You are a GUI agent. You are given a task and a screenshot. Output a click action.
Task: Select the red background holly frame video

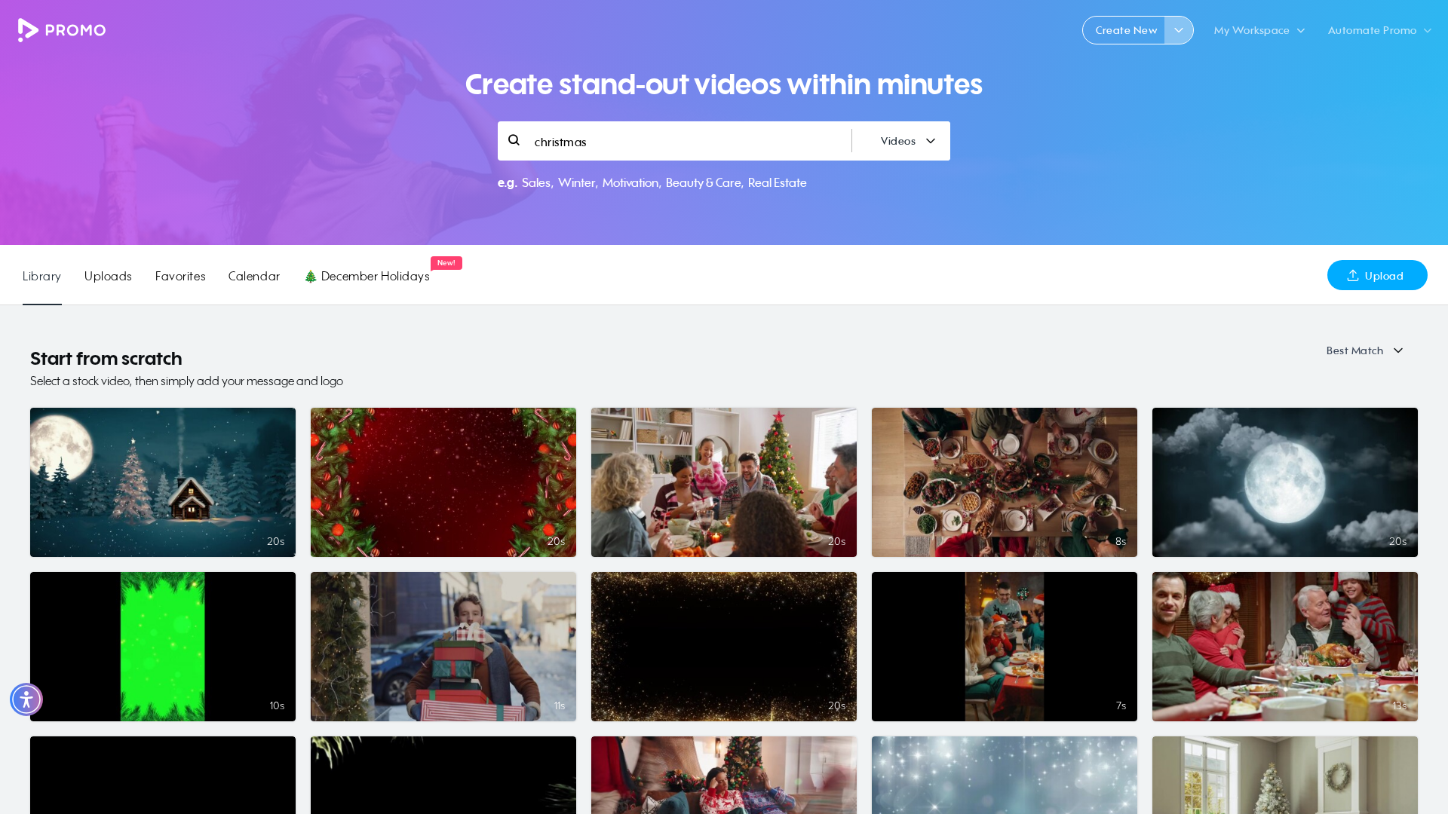point(443,482)
